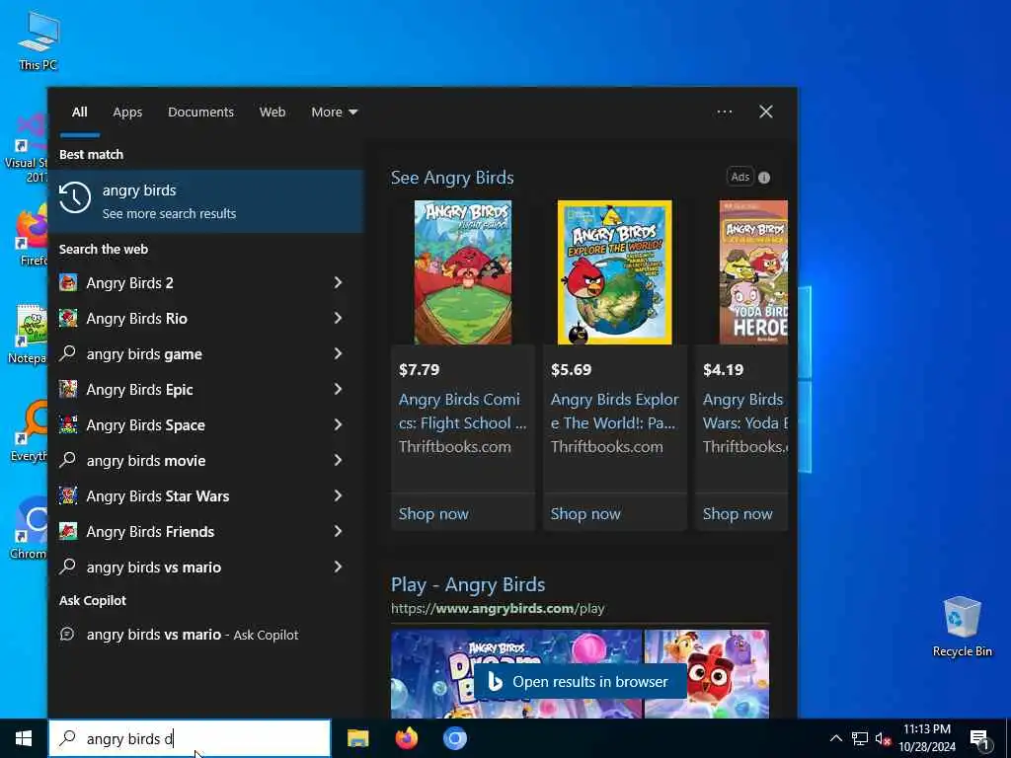
Task: Click the network tray icon
Action: tap(860, 738)
